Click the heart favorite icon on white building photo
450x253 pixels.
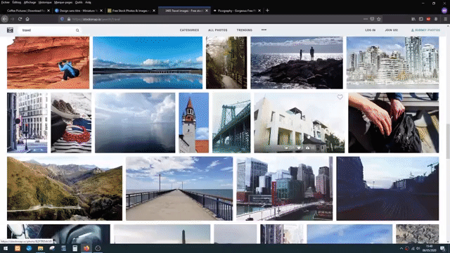pos(340,97)
